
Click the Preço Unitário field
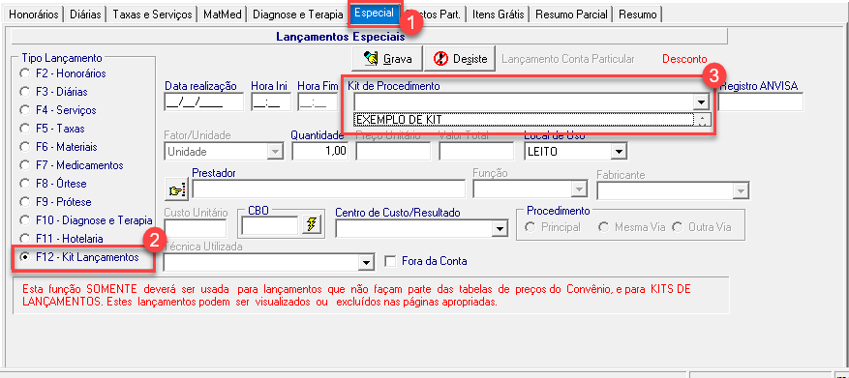tap(393, 152)
